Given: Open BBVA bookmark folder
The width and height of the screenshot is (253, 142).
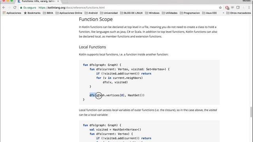Looking at the screenshot, I should (x=48, y=13).
